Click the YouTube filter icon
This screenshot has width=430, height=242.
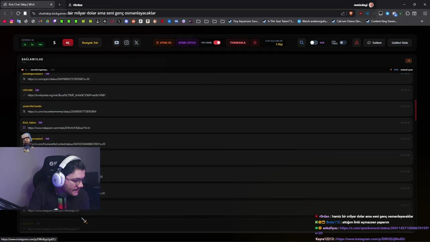[x=117, y=43]
